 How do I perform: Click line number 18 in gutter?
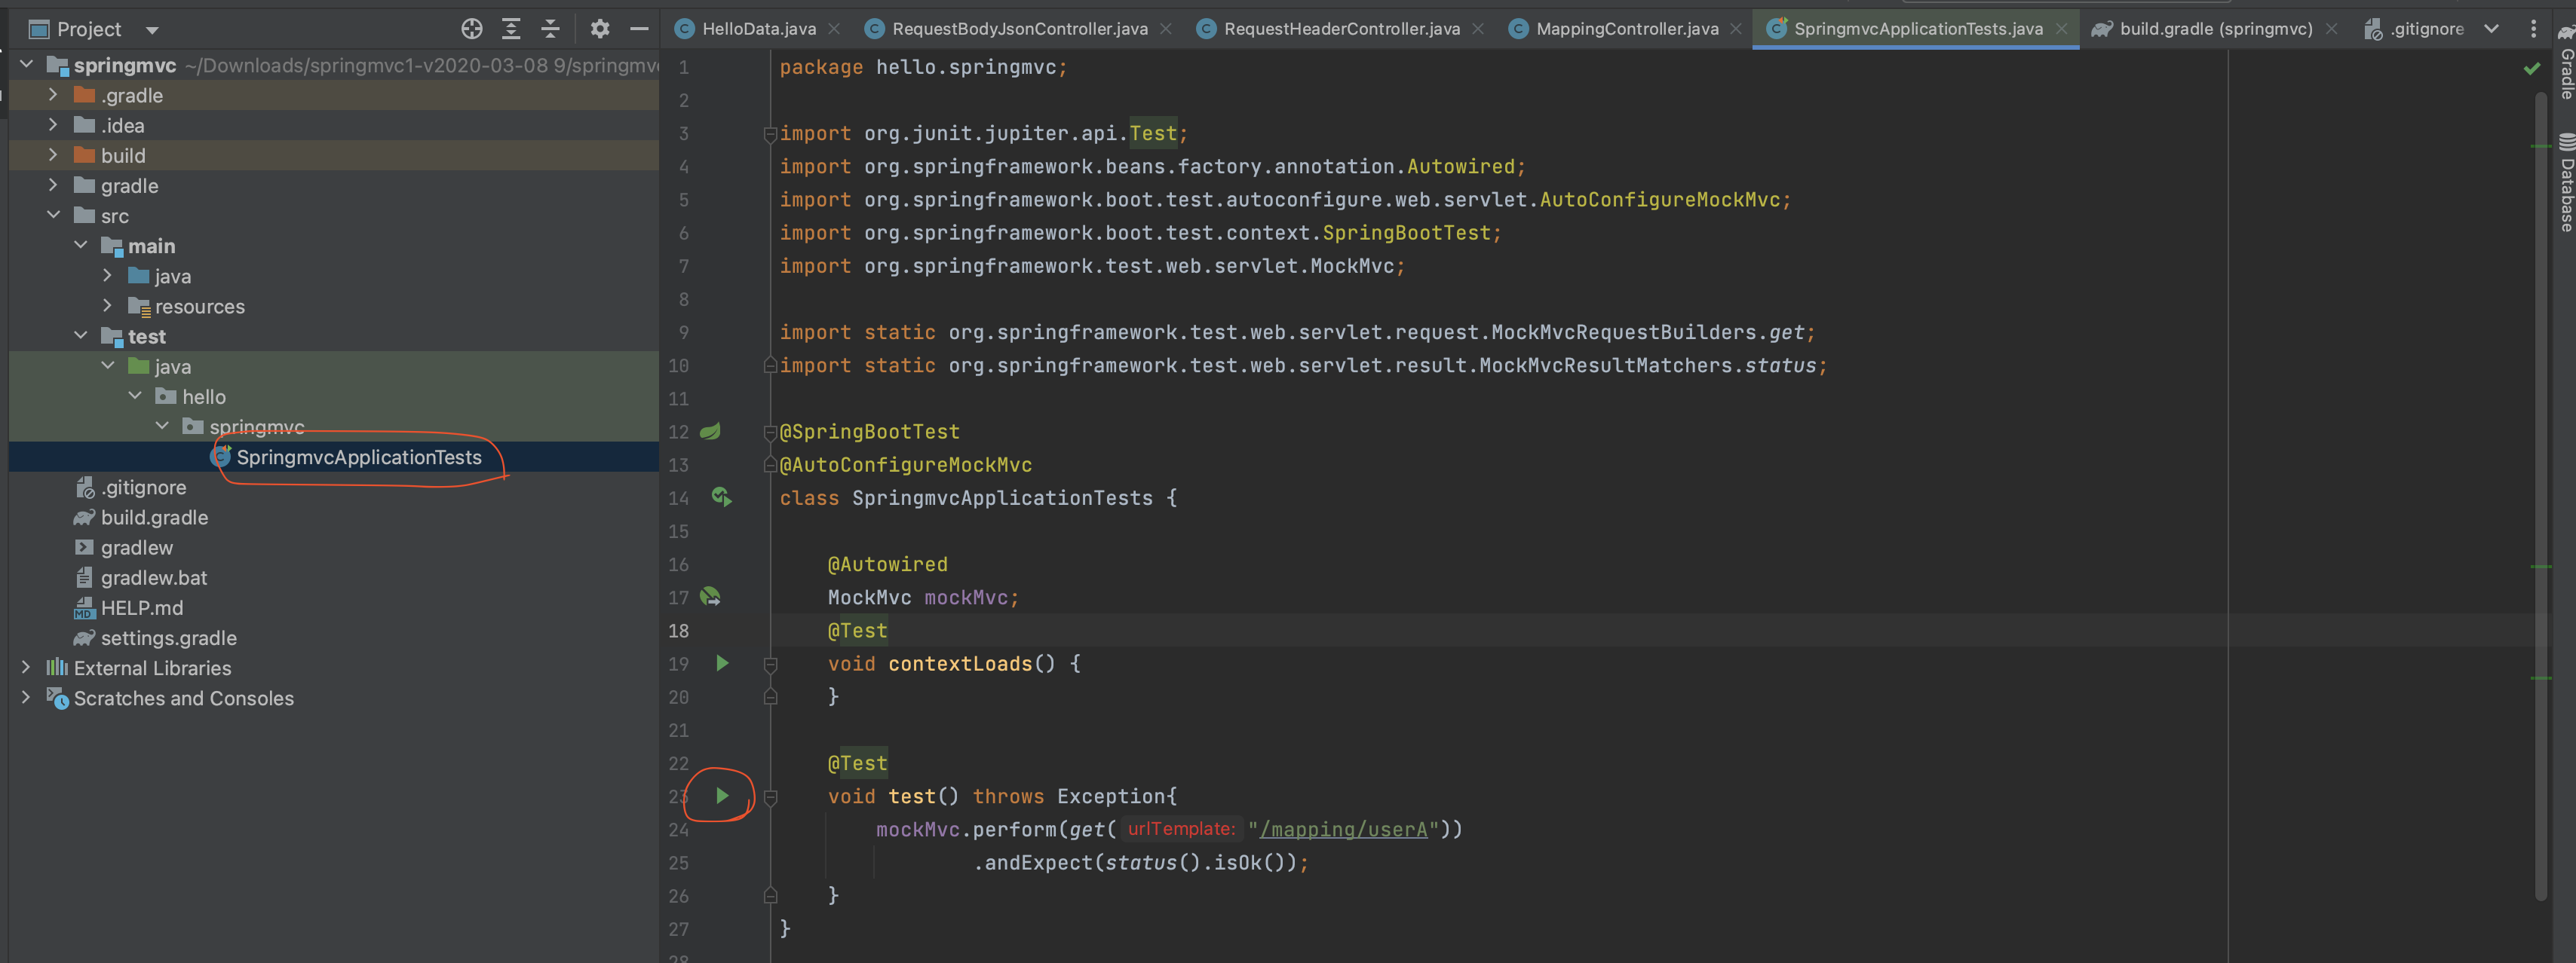point(679,631)
